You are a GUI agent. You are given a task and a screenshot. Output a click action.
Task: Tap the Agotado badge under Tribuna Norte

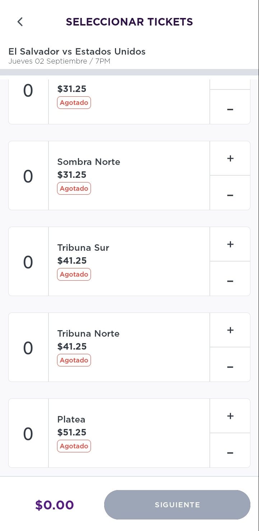(x=74, y=360)
